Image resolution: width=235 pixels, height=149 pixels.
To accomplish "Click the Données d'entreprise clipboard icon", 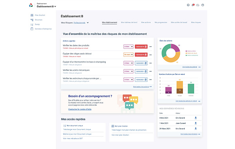I will pyautogui.click(x=32, y=29).
